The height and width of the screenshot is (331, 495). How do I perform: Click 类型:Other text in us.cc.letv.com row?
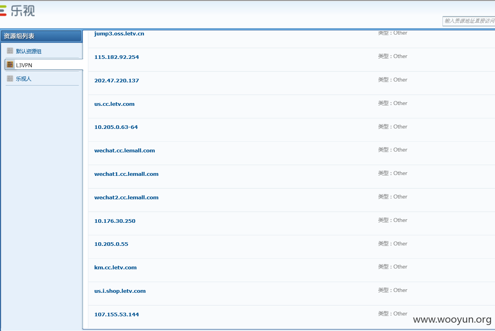pos(393,103)
